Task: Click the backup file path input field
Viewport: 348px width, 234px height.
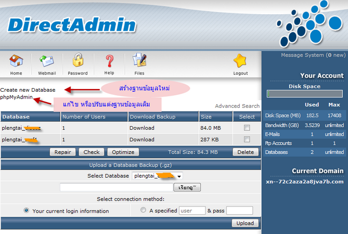Action: 117,187
